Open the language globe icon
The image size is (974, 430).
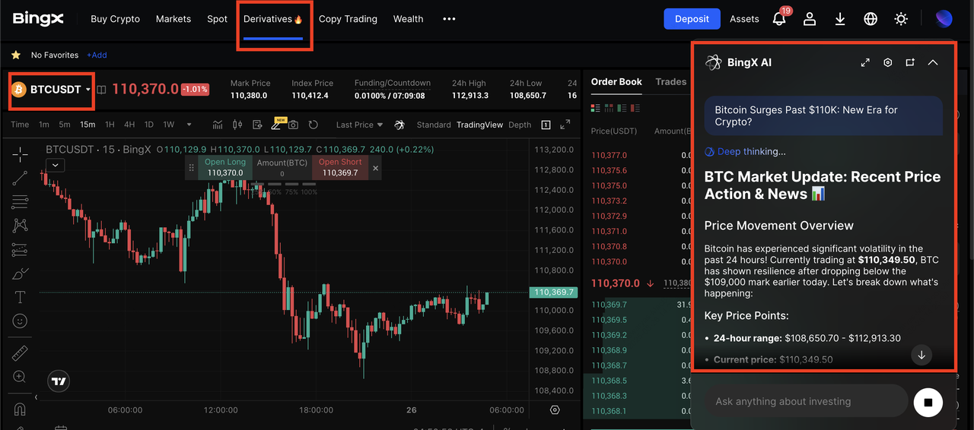pos(871,19)
